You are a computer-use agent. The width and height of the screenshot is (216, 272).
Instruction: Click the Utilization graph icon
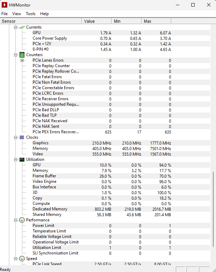(22, 159)
